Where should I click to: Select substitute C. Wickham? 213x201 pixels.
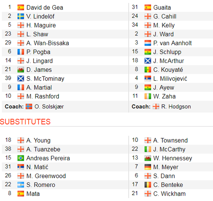(169, 194)
